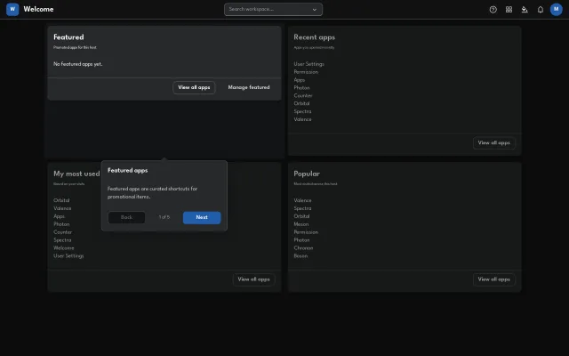Open Boson in the Popular list
The image size is (569, 356).
coord(301,256)
